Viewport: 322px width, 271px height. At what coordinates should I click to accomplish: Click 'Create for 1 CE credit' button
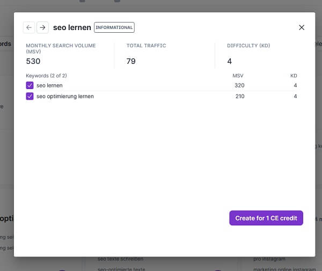pyautogui.click(x=266, y=218)
